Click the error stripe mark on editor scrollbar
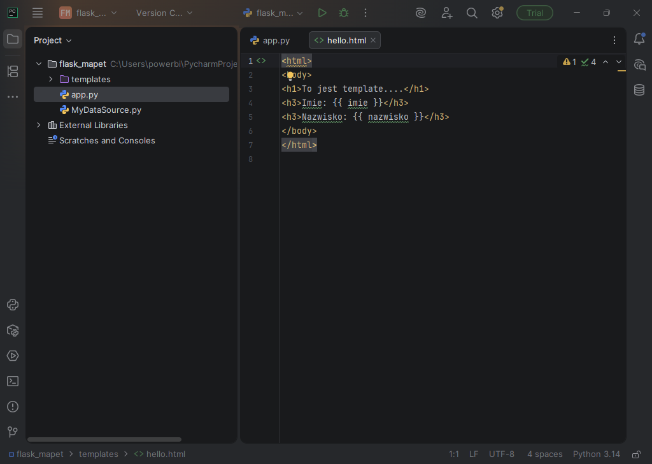This screenshot has width=652, height=464. [x=621, y=71]
